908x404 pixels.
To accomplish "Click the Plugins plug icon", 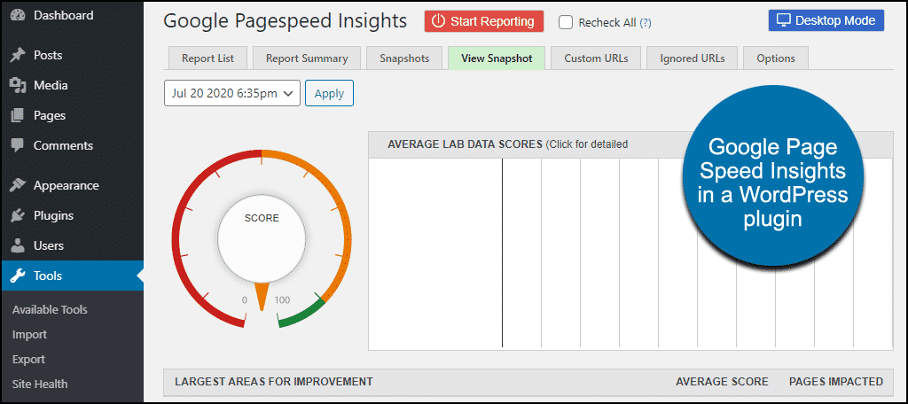I will (17, 215).
